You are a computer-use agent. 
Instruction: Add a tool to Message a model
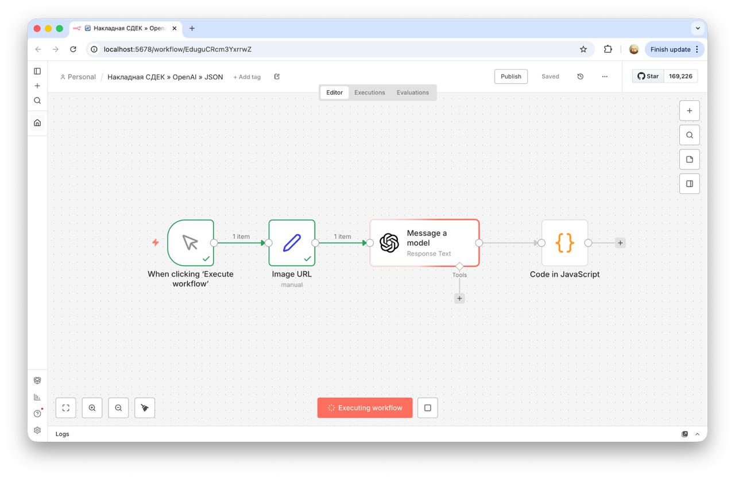459,298
